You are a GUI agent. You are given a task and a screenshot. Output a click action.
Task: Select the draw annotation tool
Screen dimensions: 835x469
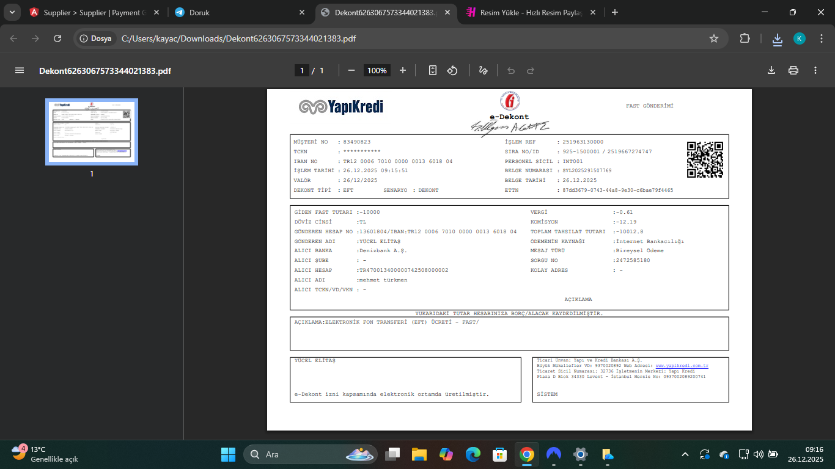[x=483, y=71]
